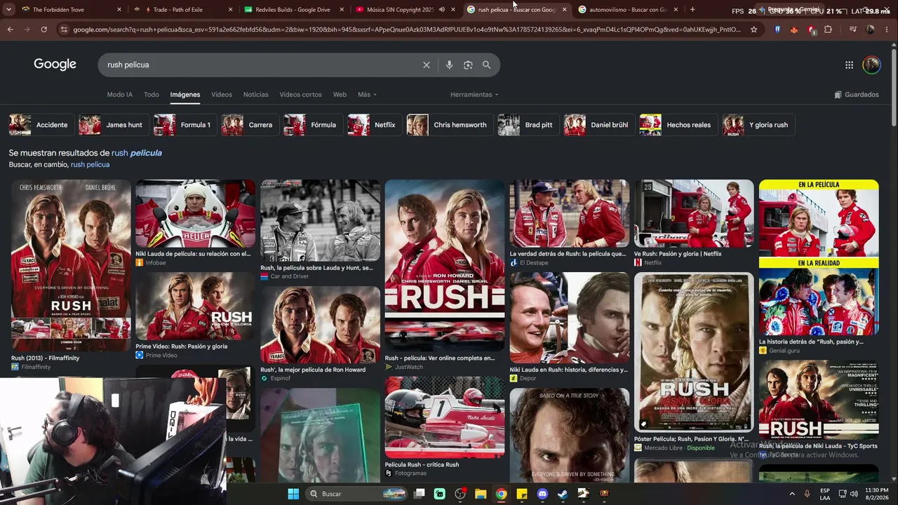
Task: Open a new browser tab
Action: (692, 10)
